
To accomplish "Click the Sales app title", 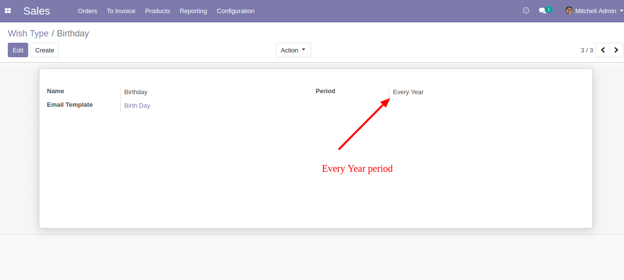I will (36, 11).
